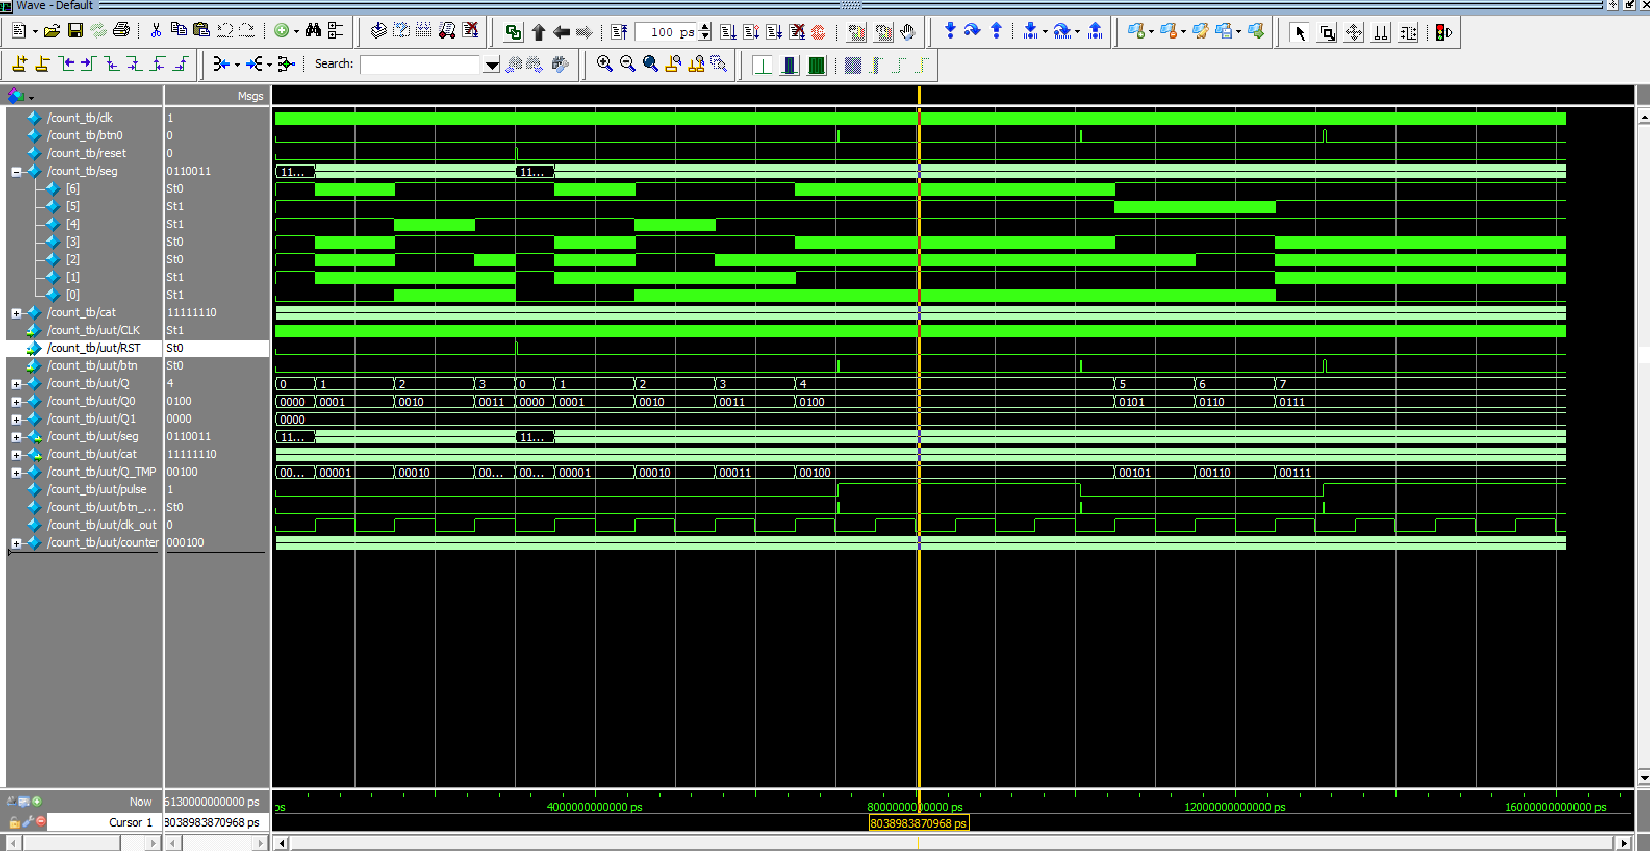This screenshot has width=1650, height=851.
Task: Increase run length with stepper up arrow
Action: click(x=705, y=28)
